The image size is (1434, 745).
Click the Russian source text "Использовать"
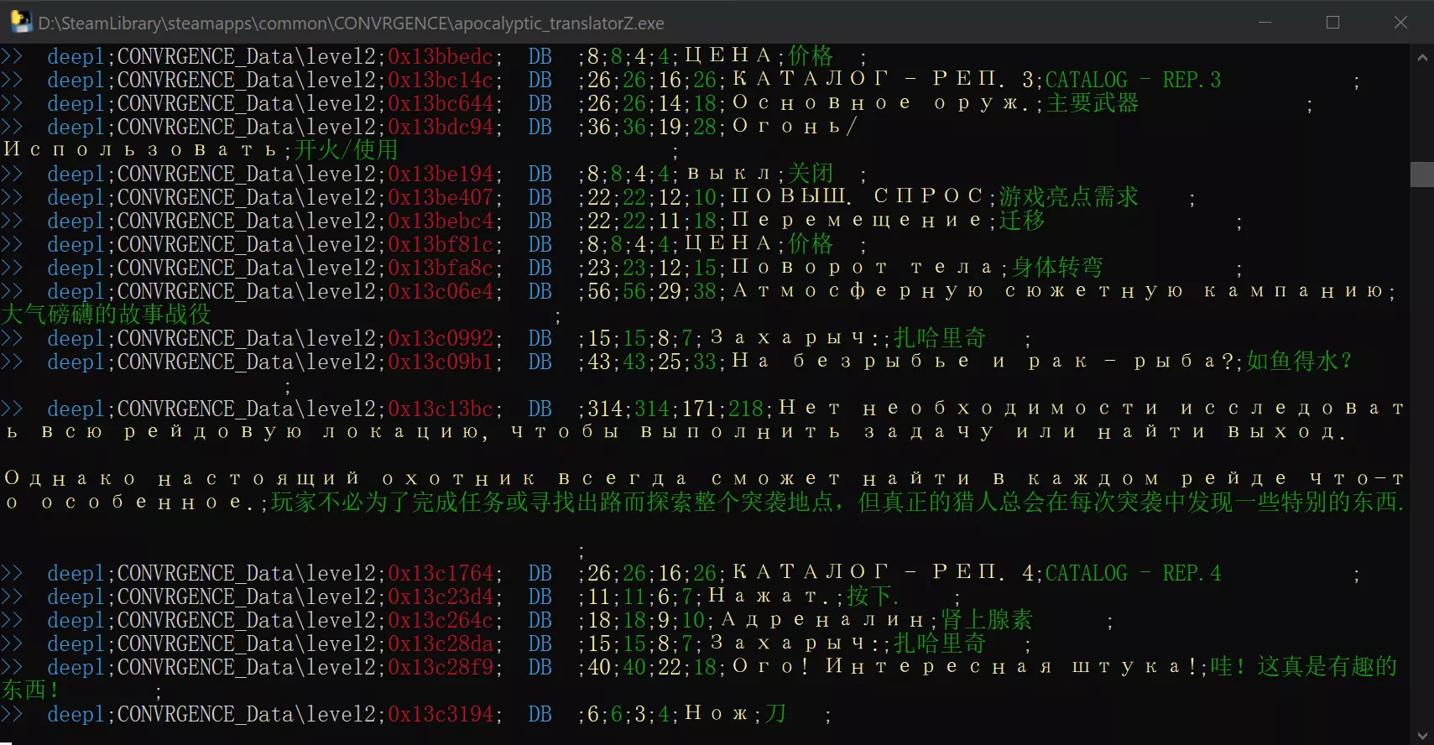(x=141, y=150)
